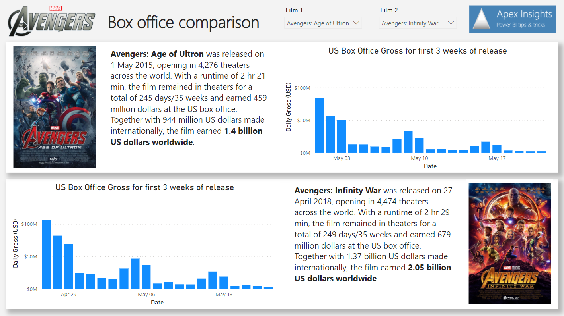Click the Apr 29 axis label
The height and width of the screenshot is (316, 564).
tap(68, 295)
